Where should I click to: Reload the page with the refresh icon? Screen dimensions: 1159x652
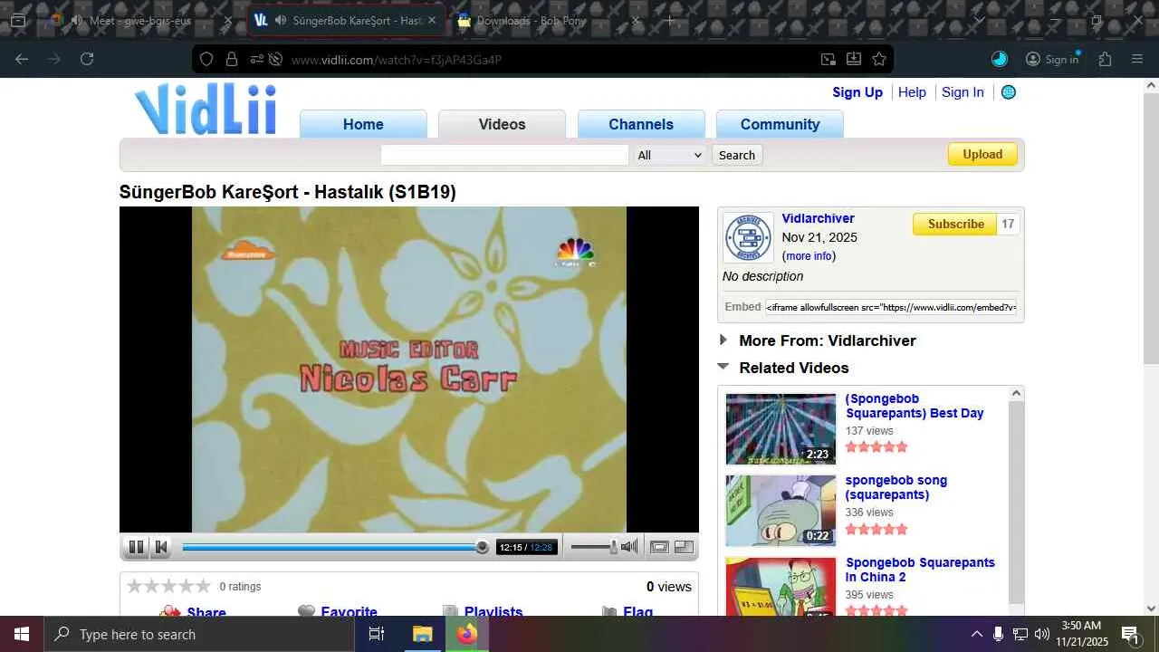(x=87, y=59)
